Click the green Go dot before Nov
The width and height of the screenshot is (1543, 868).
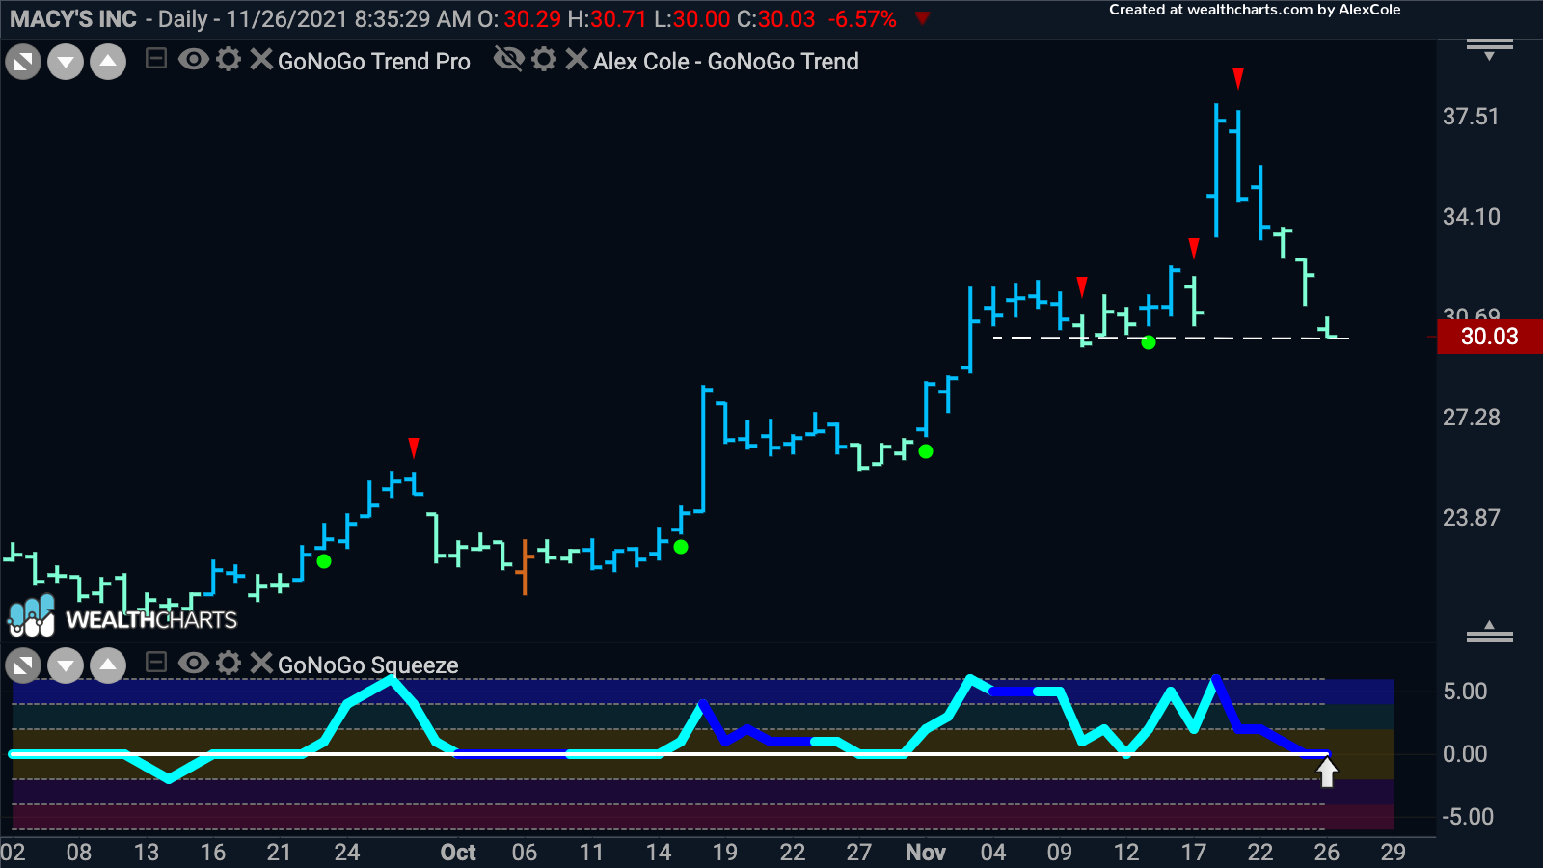click(926, 451)
